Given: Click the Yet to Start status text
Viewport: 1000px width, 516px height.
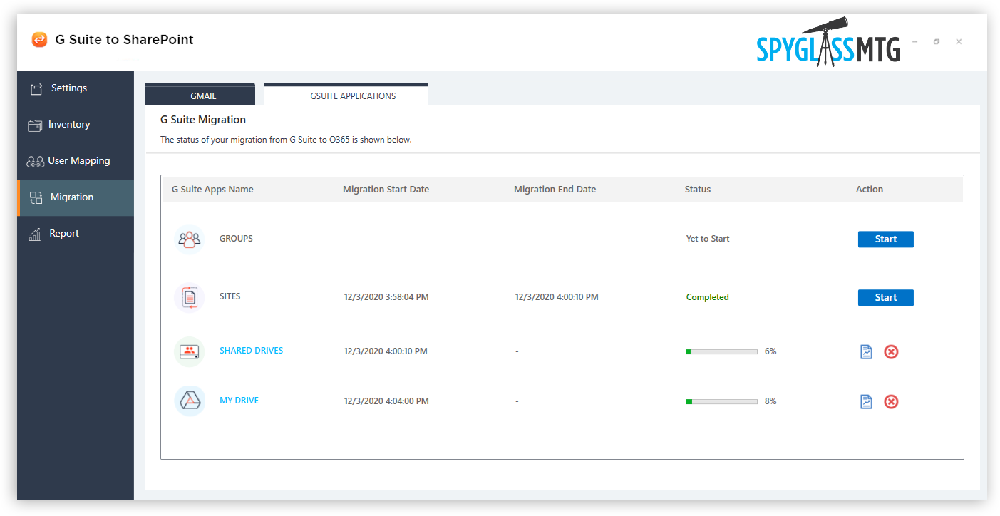Looking at the screenshot, I should point(708,239).
